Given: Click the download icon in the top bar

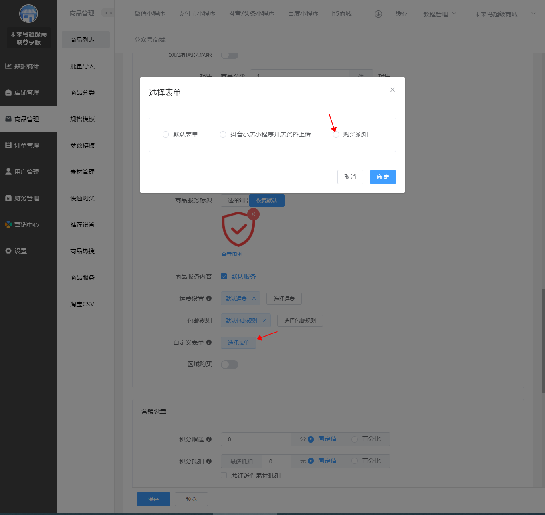Looking at the screenshot, I should (378, 14).
